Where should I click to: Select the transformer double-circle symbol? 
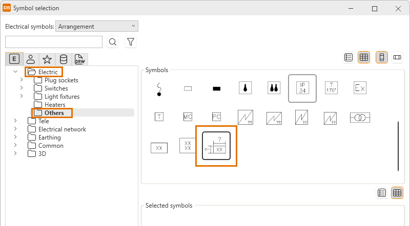point(360,118)
